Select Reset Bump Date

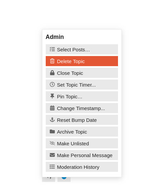(x=82, y=120)
